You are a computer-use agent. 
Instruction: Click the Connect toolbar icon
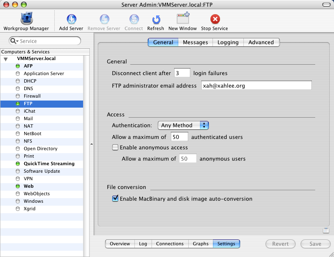pos(134,19)
